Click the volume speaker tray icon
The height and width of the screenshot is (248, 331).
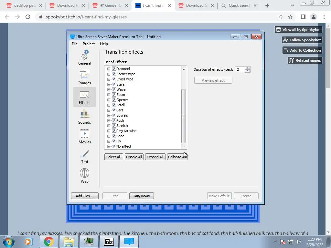coord(298,242)
